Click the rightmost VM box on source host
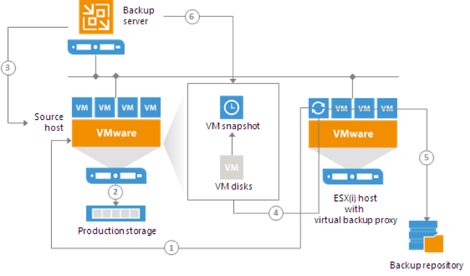 (x=151, y=107)
